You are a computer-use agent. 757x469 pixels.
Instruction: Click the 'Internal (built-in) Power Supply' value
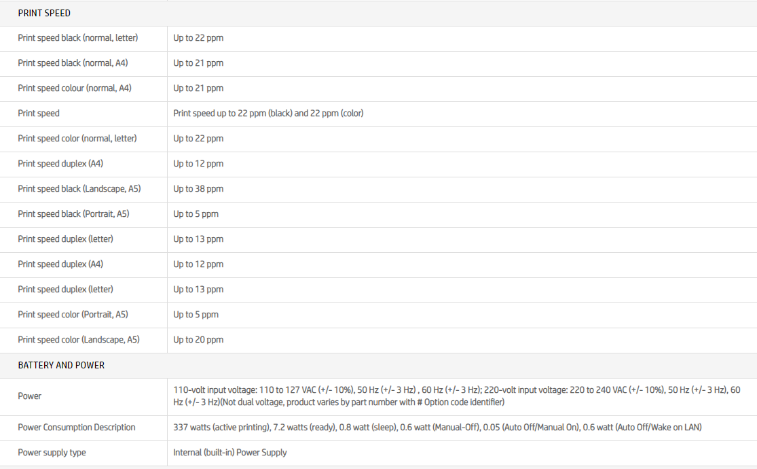230,453
